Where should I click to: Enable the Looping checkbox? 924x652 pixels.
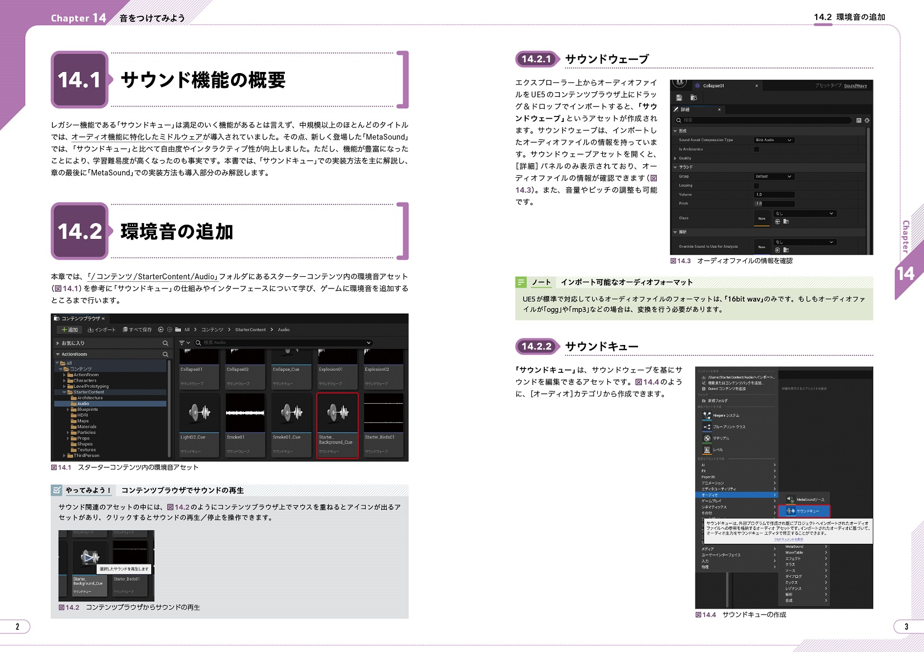click(x=756, y=186)
